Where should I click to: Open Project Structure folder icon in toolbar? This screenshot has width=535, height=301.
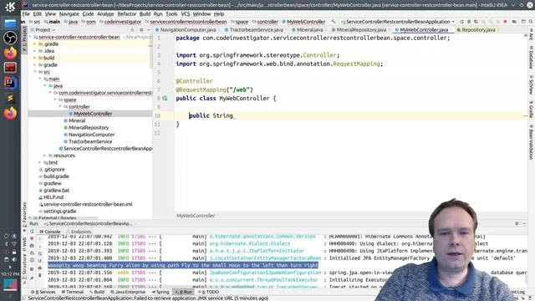click(514, 22)
